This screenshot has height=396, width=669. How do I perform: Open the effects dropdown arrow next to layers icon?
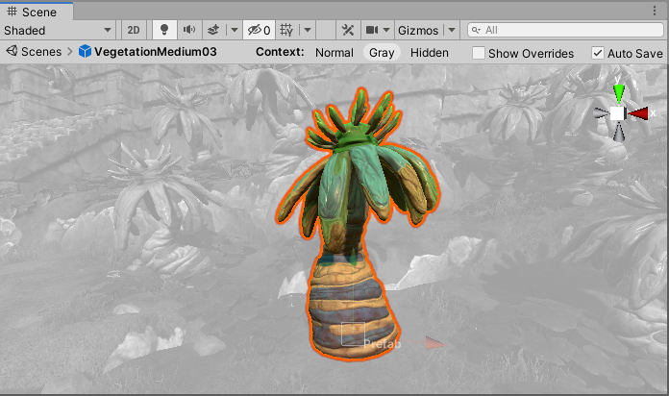tap(233, 30)
